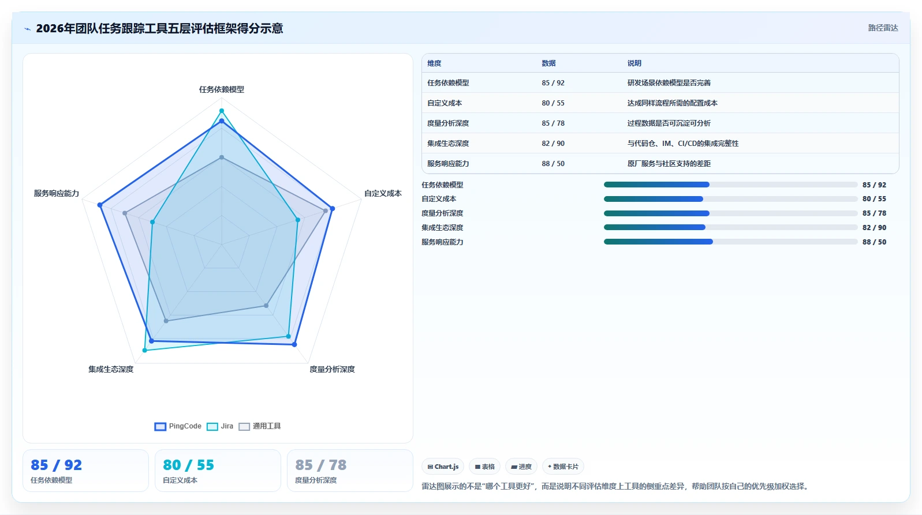Click the 80 / 55 自定义成本 summary card
The width and height of the screenshot is (922, 515).
tap(218, 471)
